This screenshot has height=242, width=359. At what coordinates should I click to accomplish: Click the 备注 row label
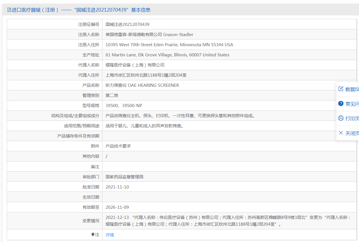95,167
